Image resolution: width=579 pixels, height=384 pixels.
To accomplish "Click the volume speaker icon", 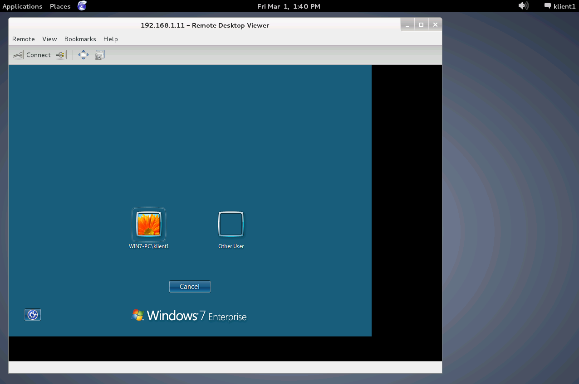I will coord(523,6).
